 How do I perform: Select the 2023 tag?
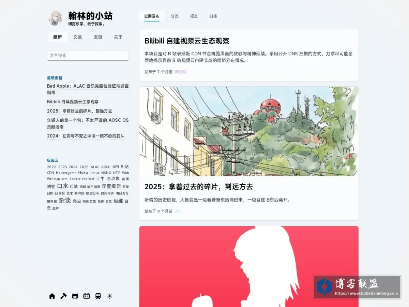tap(63, 167)
